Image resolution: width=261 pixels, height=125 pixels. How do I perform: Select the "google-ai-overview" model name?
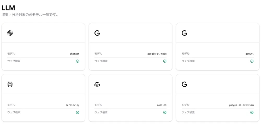(241, 105)
